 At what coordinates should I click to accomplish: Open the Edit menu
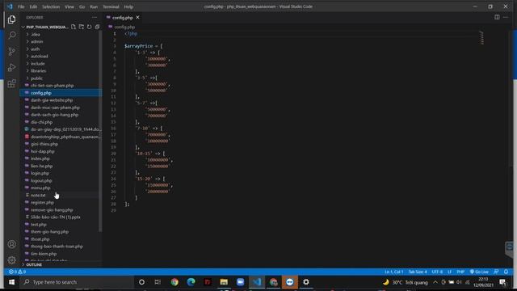point(33,6)
